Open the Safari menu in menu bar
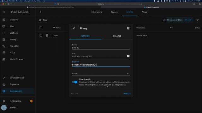The height and width of the screenshot is (113, 202). pos(6,1)
